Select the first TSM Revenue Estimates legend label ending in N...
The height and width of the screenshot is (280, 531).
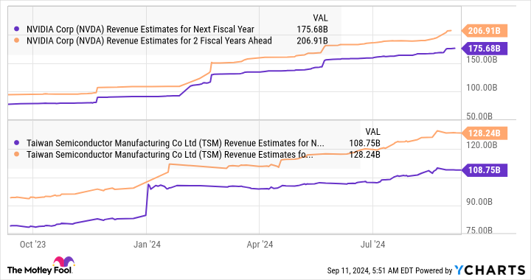tap(175, 144)
